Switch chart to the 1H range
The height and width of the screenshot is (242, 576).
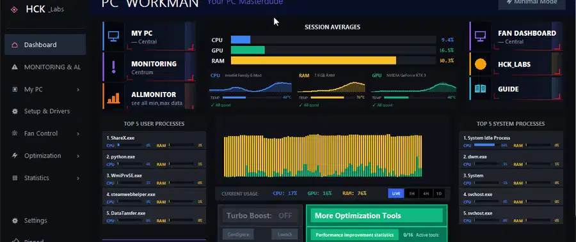click(x=412, y=193)
